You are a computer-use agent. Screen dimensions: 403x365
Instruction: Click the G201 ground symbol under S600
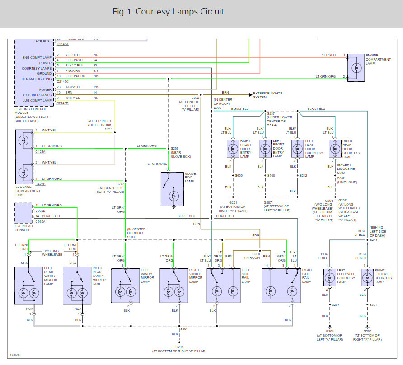click(233, 198)
